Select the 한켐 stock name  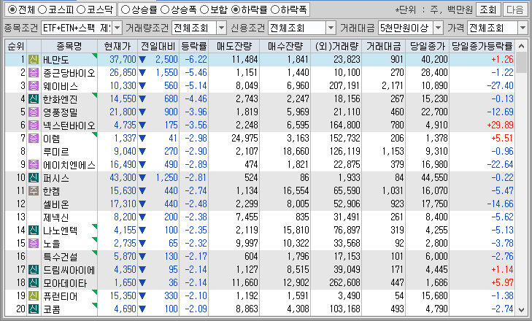point(52,191)
